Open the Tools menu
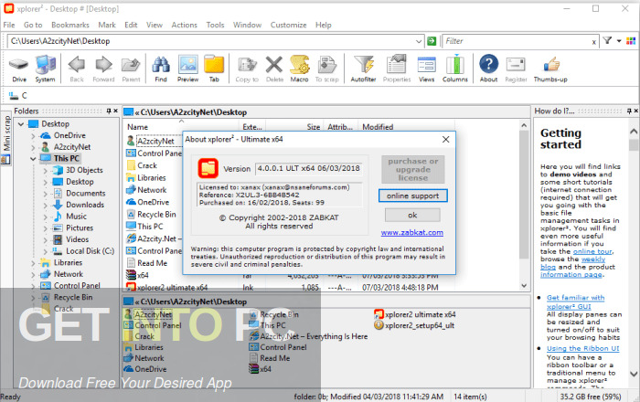This screenshot has height=402, width=640. [215, 25]
